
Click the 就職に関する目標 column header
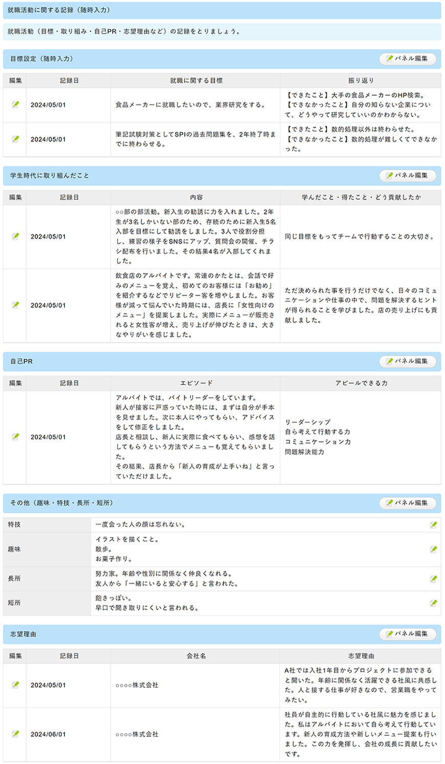196,81
